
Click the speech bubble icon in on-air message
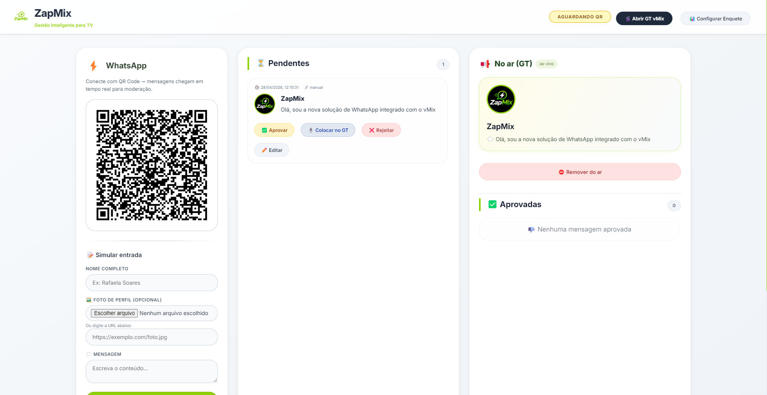pos(490,139)
